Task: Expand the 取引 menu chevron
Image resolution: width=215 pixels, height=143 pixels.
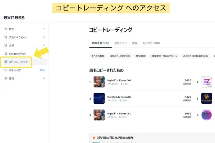Action: [x=44, y=29]
